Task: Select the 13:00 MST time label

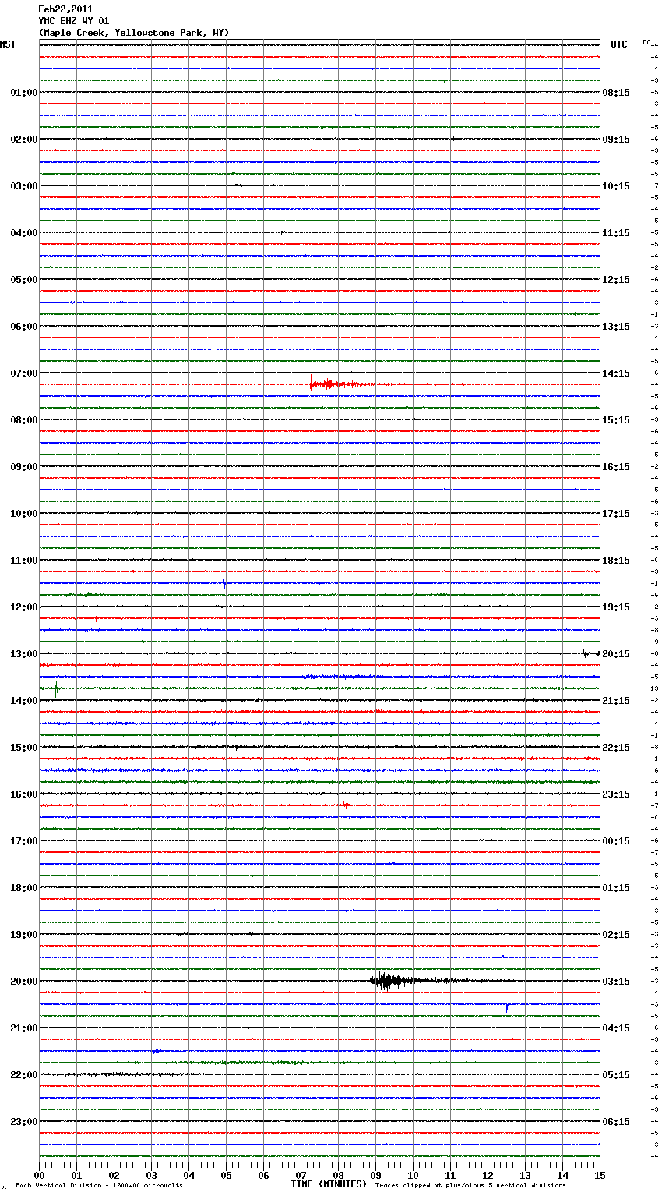Action: tap(24, 654)
